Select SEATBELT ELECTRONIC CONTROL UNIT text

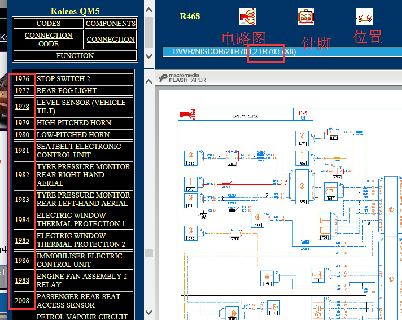click(x=79, y=151)
